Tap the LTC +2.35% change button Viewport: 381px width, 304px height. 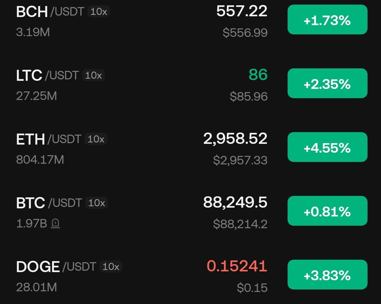point(327,84)
